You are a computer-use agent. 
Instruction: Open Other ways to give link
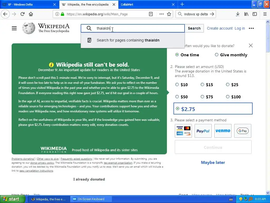[x=48, y=159]
